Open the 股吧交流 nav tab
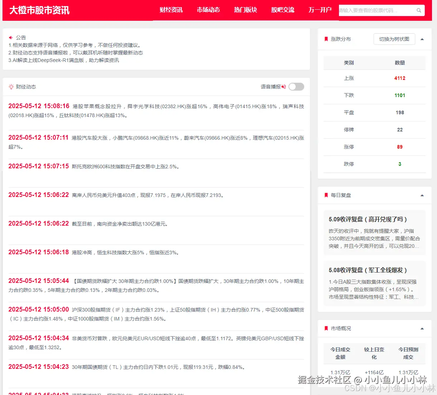 283,10
